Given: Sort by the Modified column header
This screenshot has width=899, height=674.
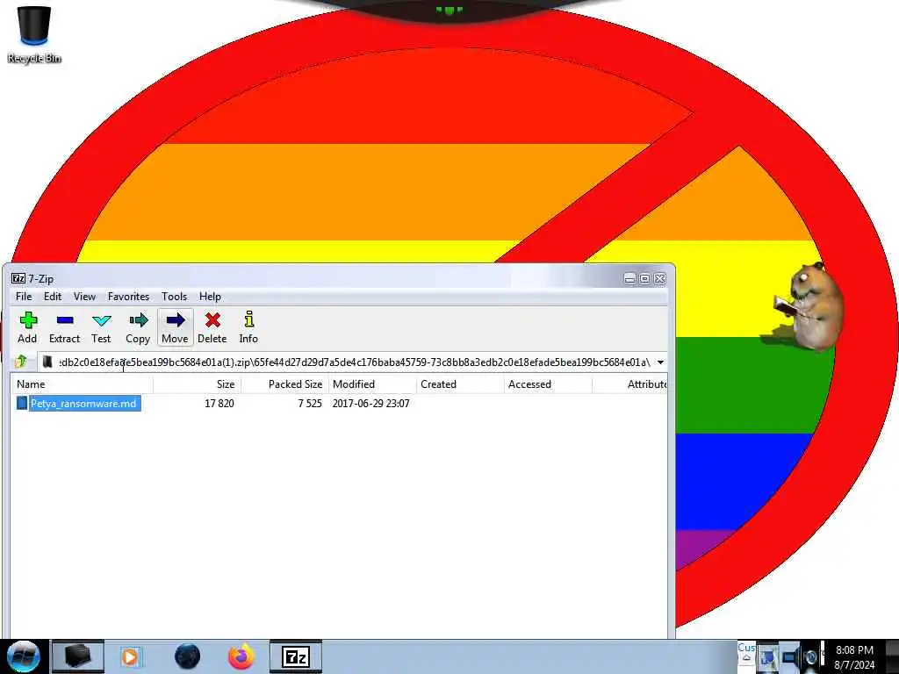Looking at the screenshot, I should click(x=372, y=384).
